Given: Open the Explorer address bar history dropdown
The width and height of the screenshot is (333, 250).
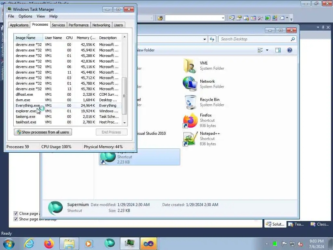Looking at the screenshot, I should point(205,39).
